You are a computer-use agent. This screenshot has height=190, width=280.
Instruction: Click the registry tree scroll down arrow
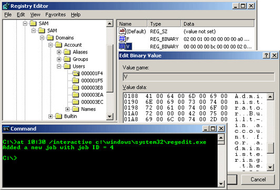(x=109, y=117)
